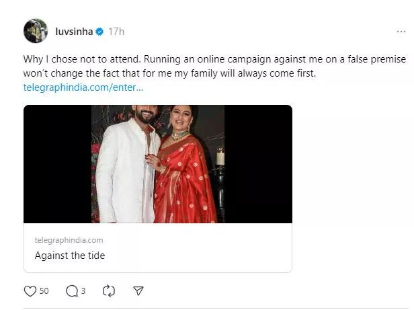Screen dimensions: 414x310
Task: Click the 17h post timestamp
Action: [117, 32]
